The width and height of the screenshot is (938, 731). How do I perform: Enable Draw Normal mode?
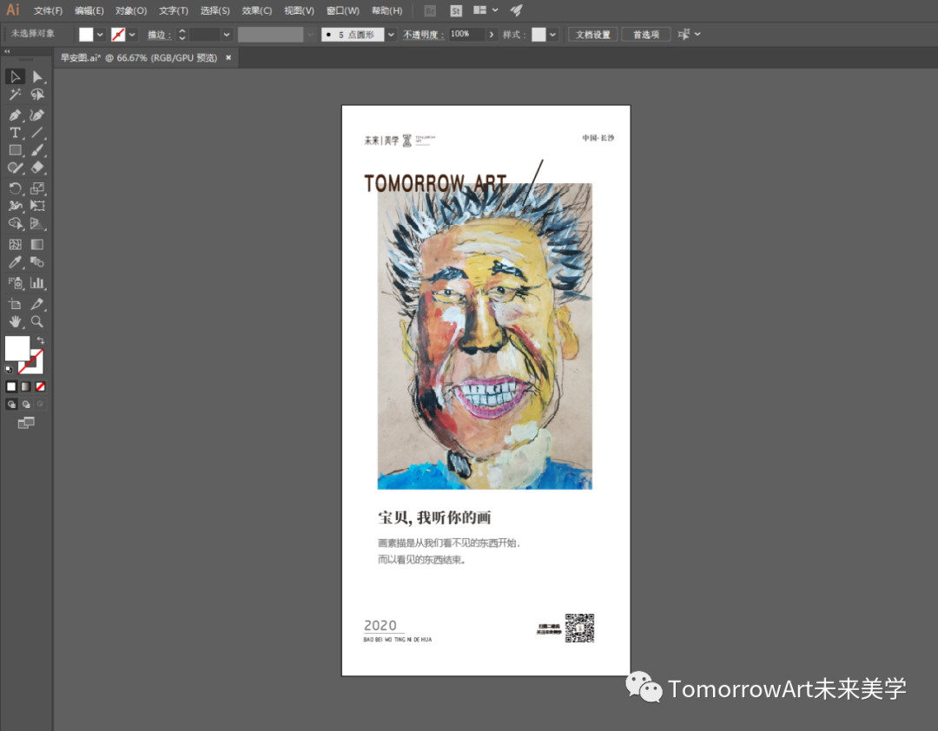[x=11, y=405]
